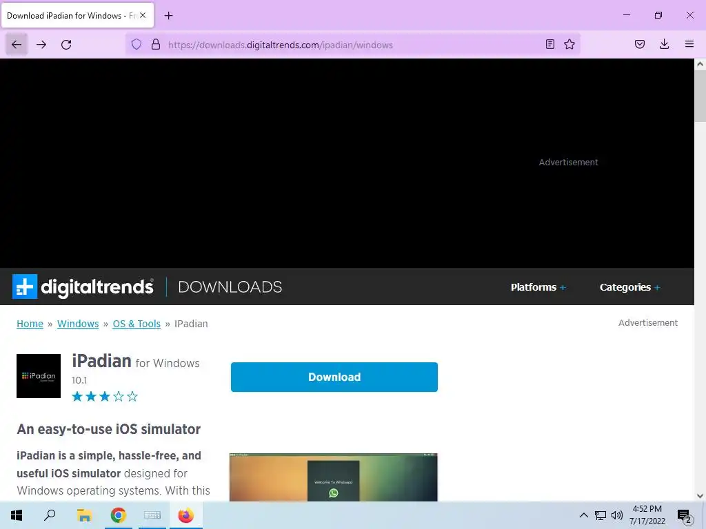Click the first rating star

(x=77, y=396)
